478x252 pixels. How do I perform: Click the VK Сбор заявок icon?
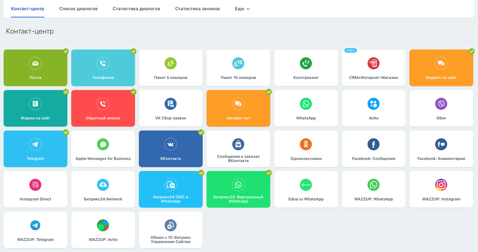[x=170, y=104]
